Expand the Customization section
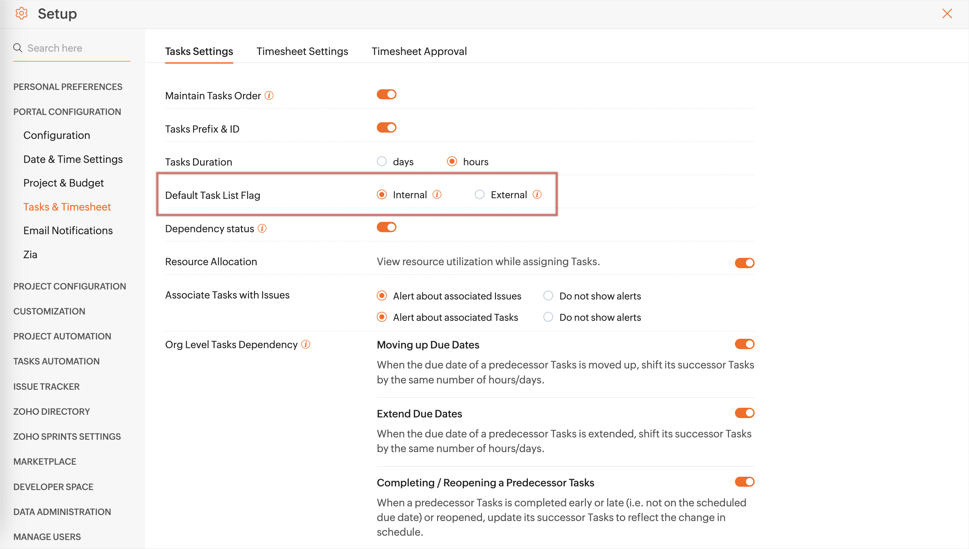Screen dimensions: 969x549 pyautogui.click(x=49, y=311)
